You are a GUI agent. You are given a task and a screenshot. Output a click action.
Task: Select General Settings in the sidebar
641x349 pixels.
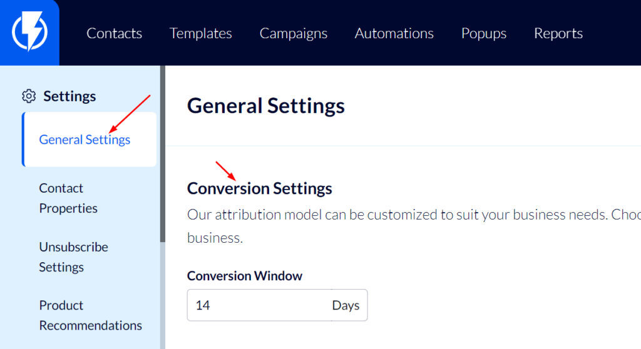point(89,139)
